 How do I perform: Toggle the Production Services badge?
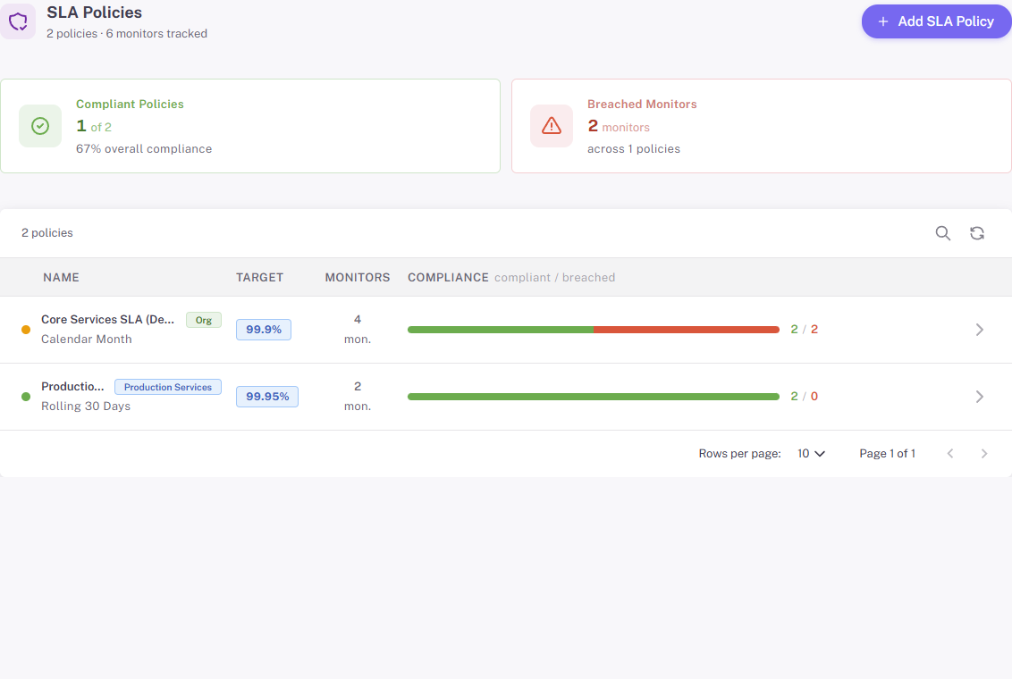coord(167,386)
